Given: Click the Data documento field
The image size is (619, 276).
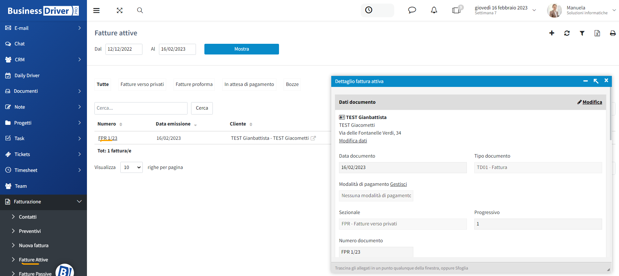Looking at the screenshot, I should point(403,168).
